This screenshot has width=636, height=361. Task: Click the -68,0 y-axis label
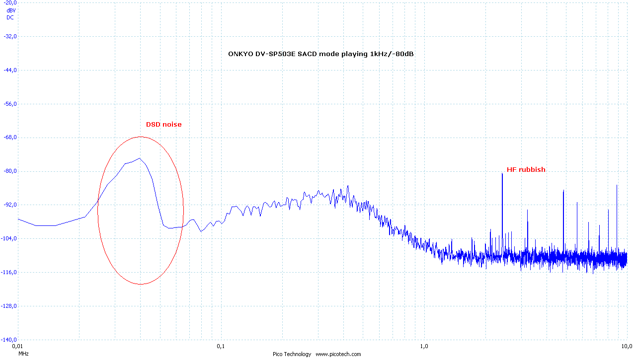coord(10,138)
